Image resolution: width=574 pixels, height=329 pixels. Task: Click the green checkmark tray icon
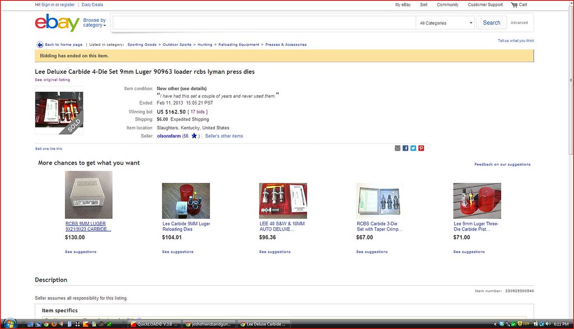(x=513, y=325)
